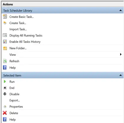Screen dimensions: 124x123
Task: Expand the View submenu arrow
Action: pos(121,54)
